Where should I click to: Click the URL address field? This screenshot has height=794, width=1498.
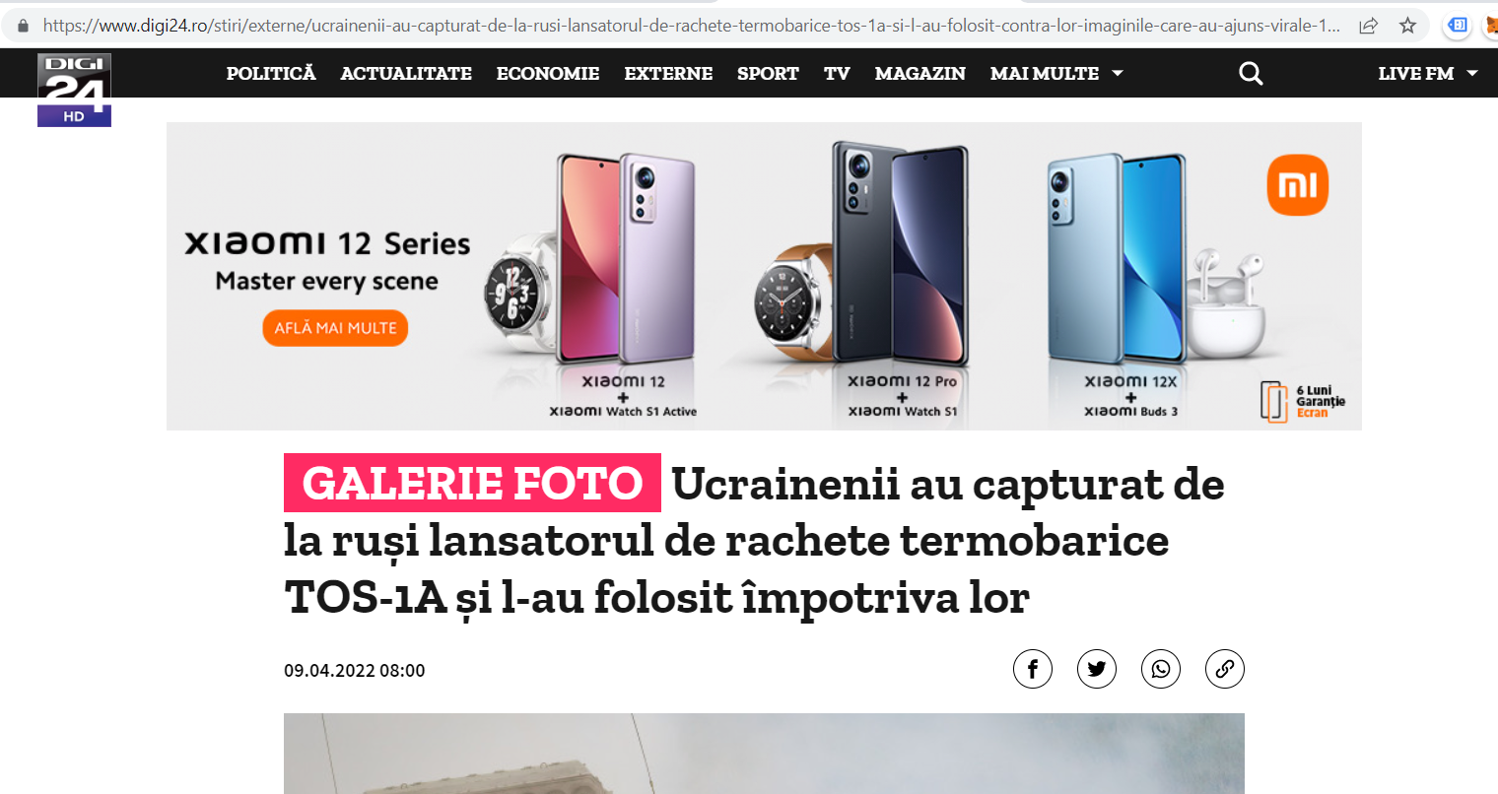click(x=690, y=26)
